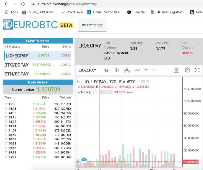Collapse the chart legend minus box

pos(79,82)
